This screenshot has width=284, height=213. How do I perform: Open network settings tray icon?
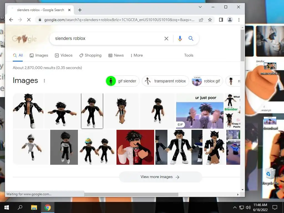242,207
